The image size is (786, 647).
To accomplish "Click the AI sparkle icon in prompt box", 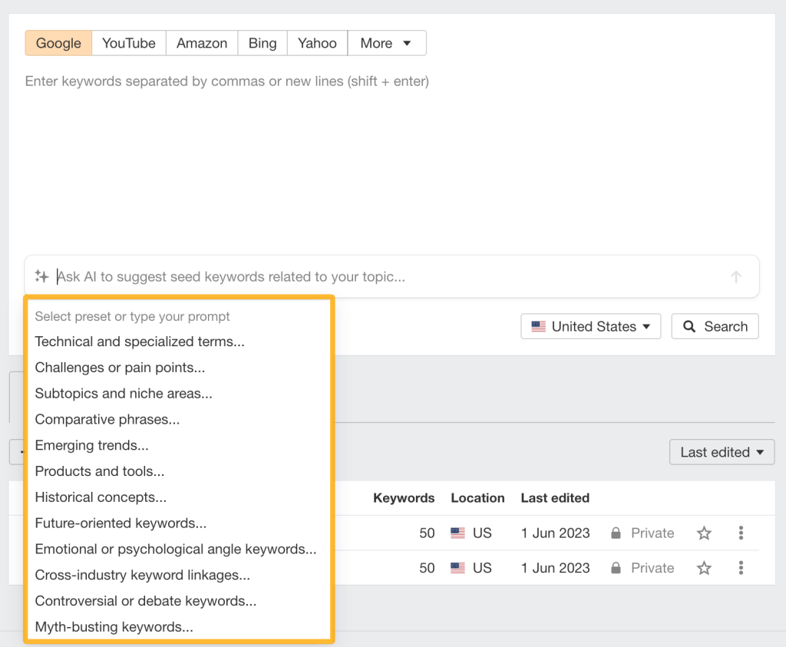I will pos(42,276).
